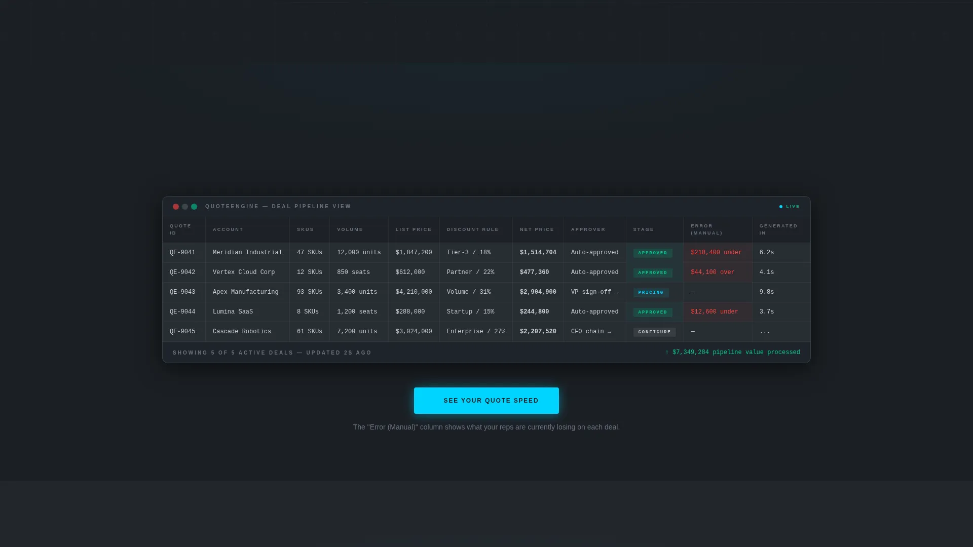Click net price $2,207,520
This screenshot has width=973, height=547.
[x=538, y=332]
